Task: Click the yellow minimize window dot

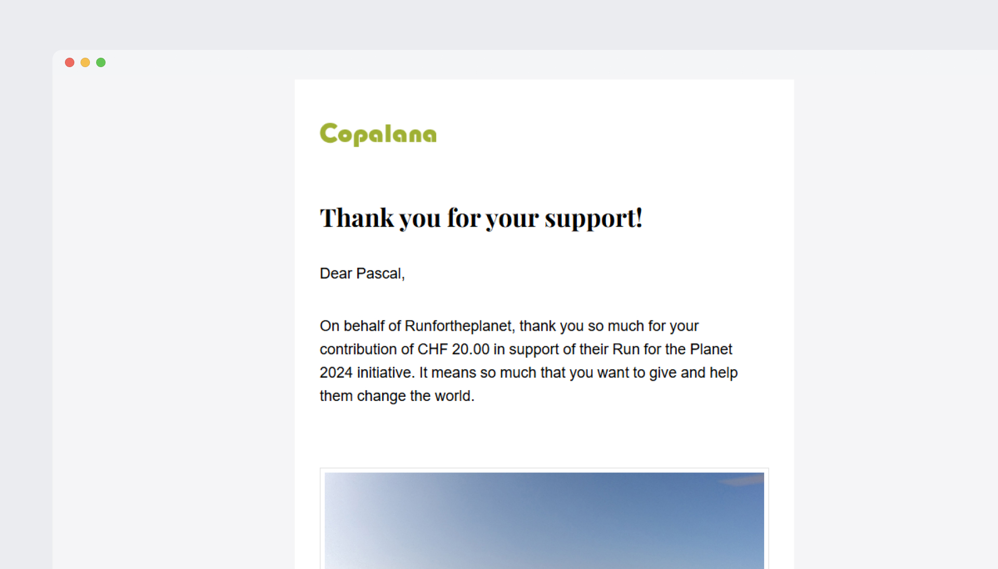Action: pos(85,62)
